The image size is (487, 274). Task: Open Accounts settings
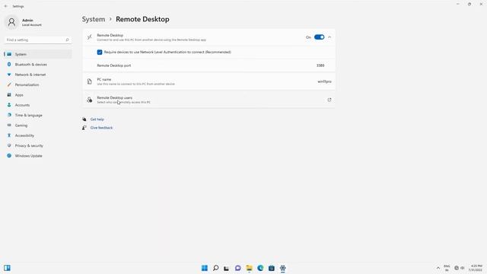click(37, 105)
